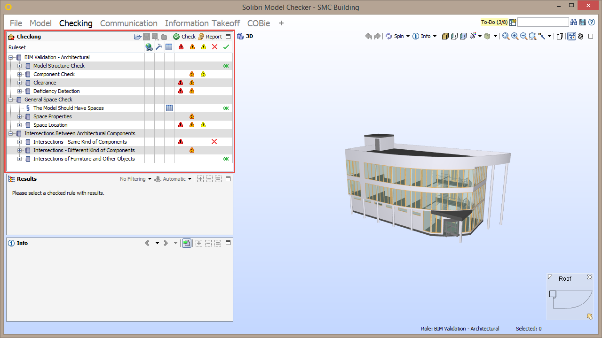Click the table icon beside The Model Should Have Spaces

(x=169, y=108)
